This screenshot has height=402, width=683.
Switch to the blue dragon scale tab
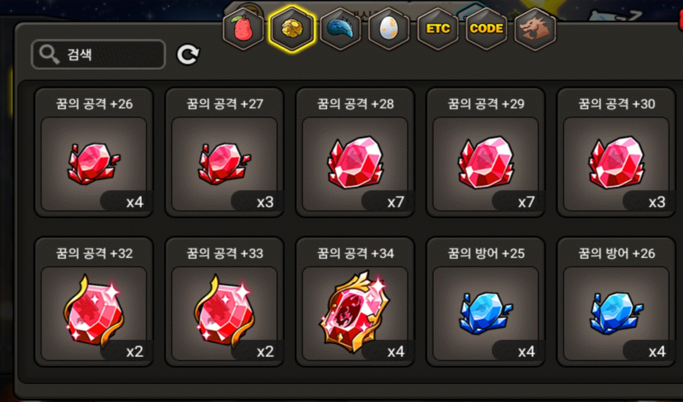tap(340, 29)
